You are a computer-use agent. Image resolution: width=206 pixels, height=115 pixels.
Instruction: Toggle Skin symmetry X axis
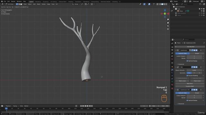tap(189, 73)
